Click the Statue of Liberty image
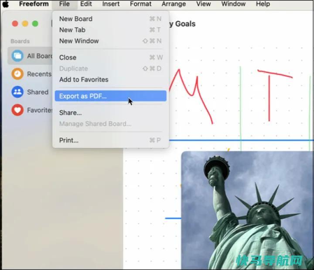This screenshot has height=270, width=314. (247, 210)
